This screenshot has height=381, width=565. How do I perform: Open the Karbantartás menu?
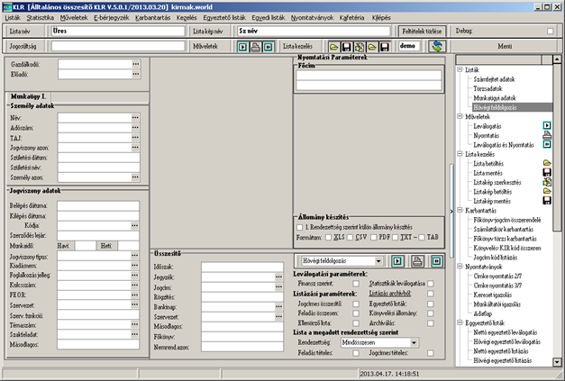coord(153,18)
